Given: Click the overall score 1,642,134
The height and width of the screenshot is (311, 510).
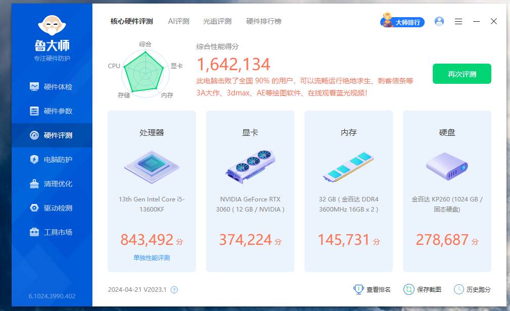Looking at the screenshot, I should 233,64.
